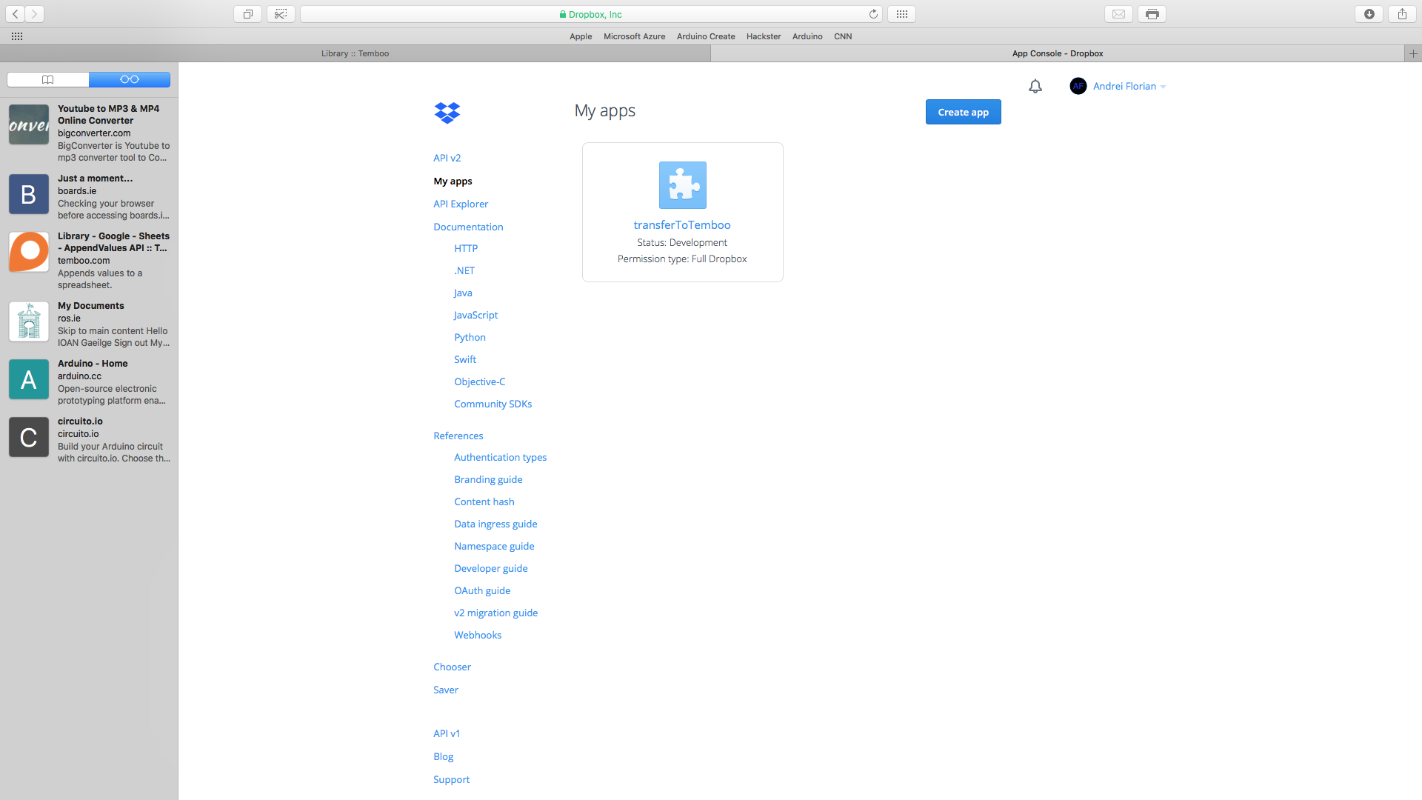Open the Python documentation link
Screen dimensions: 1422x800
[x=470, y=337]
